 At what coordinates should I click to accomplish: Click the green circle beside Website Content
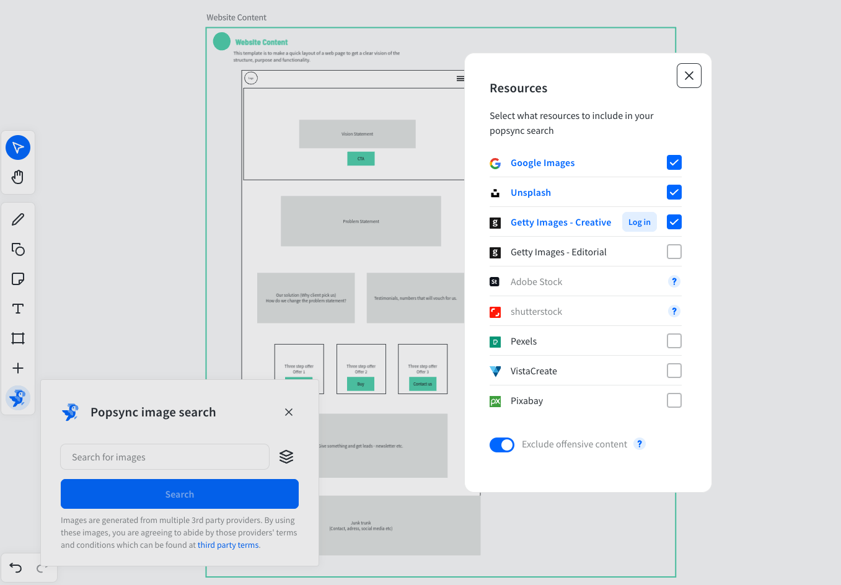[222, 42]
